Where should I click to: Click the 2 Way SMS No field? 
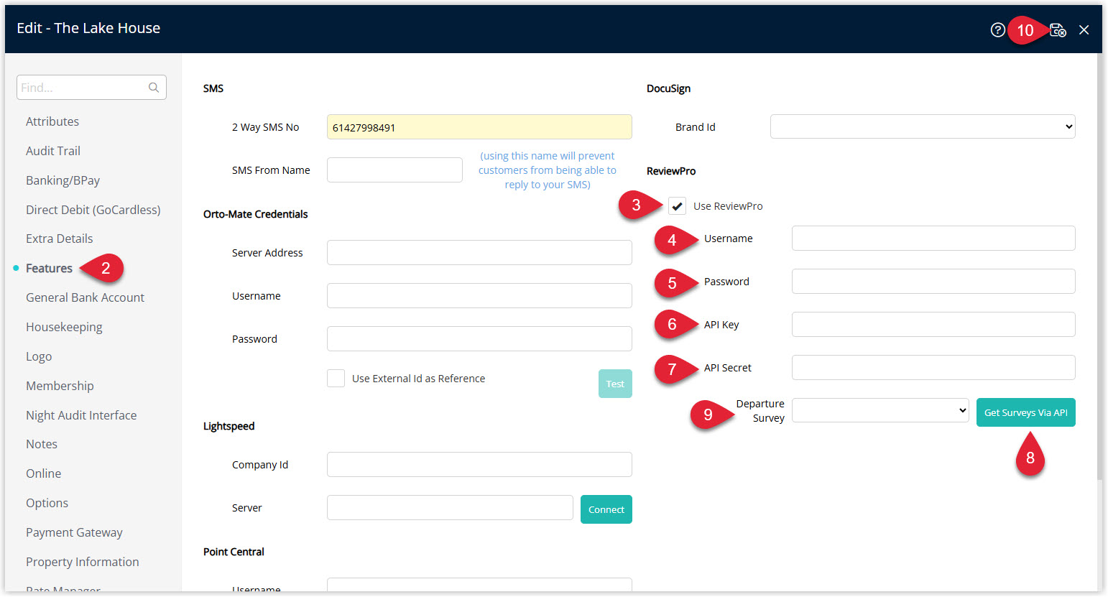coord(479,127)
